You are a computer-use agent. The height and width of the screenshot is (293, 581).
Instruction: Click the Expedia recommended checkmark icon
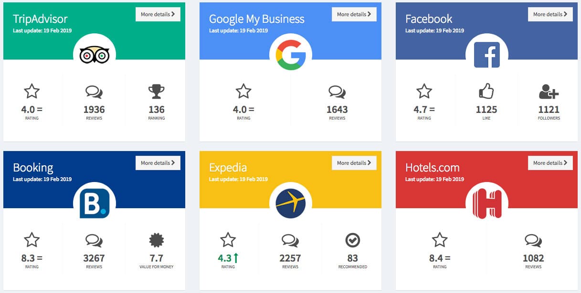pyautogui.click(x=352, y=240)
